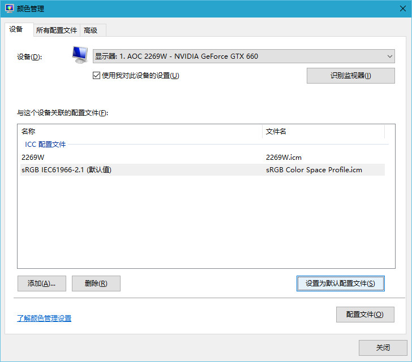Open the 设备 display selection dropdown

[243, 56]
